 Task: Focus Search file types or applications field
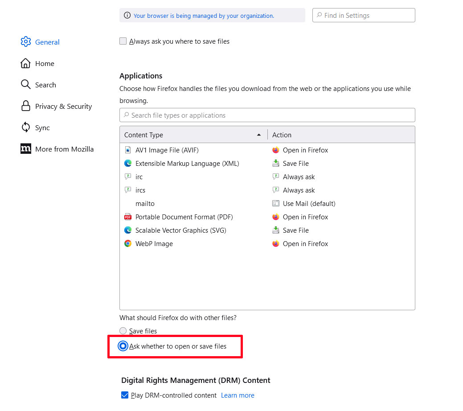coord(267,115)
